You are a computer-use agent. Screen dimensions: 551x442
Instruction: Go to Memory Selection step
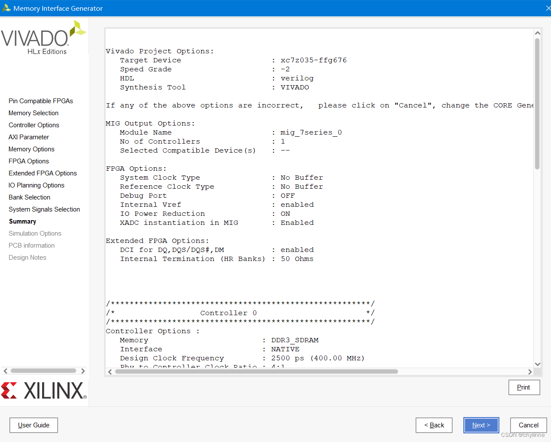[34, 113]
